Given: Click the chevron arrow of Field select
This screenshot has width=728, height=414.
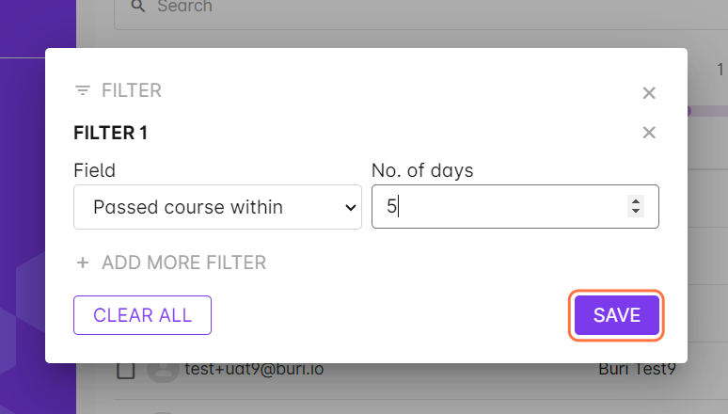Looking at the screenshot, I should coord(350,208).
